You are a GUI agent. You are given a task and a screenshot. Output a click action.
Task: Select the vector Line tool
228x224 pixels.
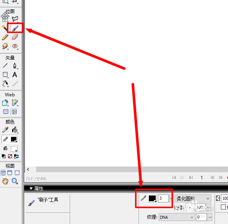[x=5, y=65]
